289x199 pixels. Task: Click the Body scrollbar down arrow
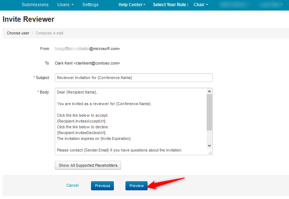(x=209, y=146)
